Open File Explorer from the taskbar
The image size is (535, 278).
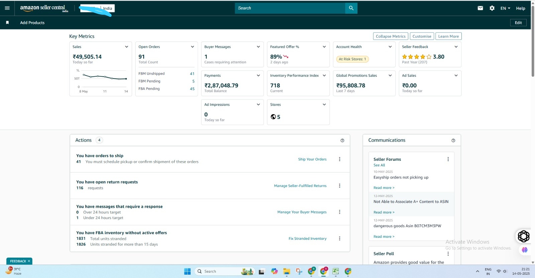pyautogui.click(x=287, y=271)
